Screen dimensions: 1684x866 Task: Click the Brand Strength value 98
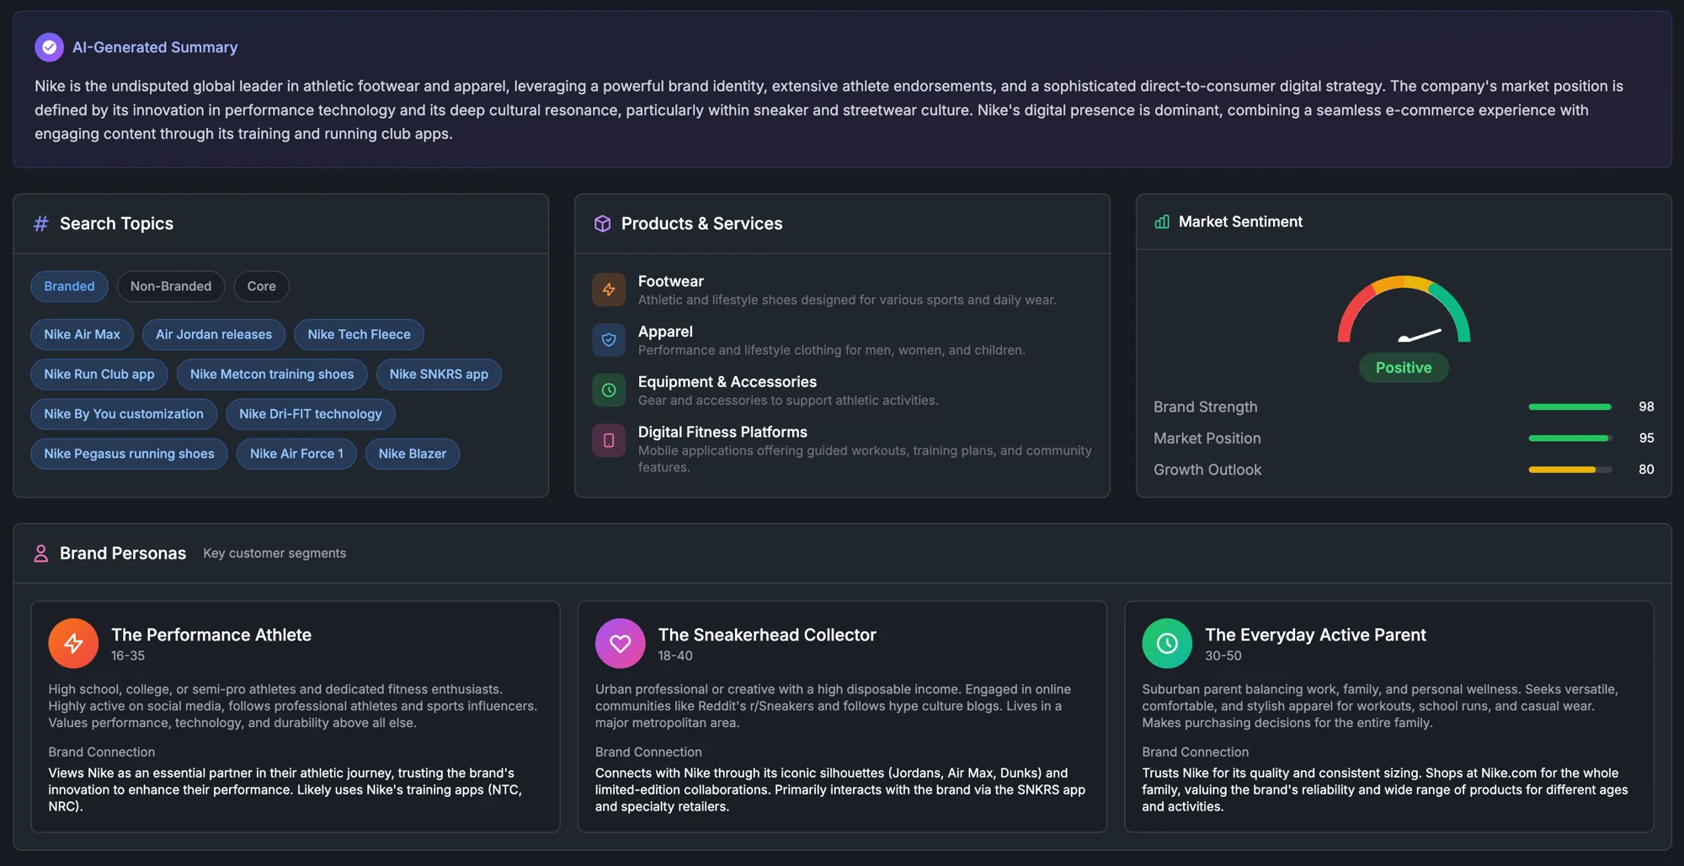click(x=1646, y=407)
